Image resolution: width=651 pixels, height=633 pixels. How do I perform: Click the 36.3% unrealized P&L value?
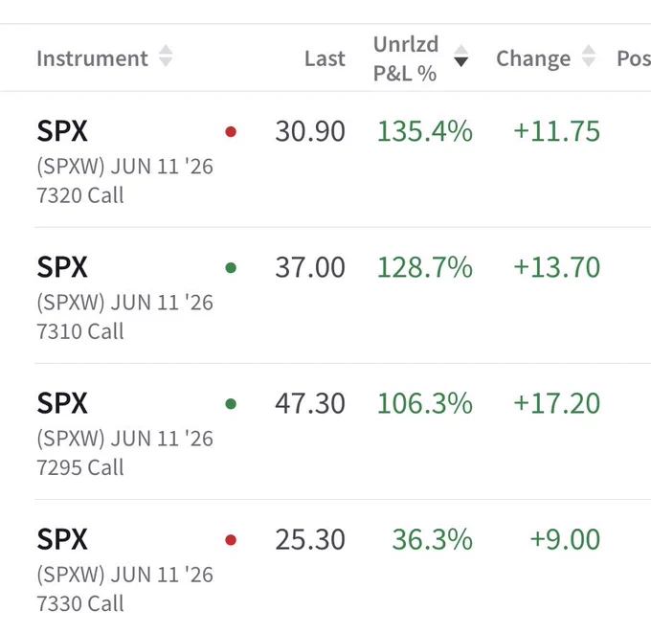pyautogui.click(x=432, y=539)
